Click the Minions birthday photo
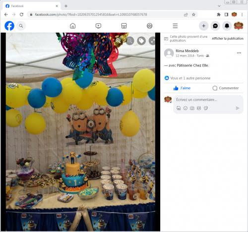 pyautogui.click(x=80, y=132)
